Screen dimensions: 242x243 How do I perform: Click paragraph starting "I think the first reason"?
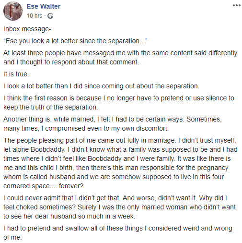119,103
